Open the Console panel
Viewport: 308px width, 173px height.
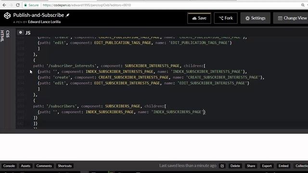[9, 166]
